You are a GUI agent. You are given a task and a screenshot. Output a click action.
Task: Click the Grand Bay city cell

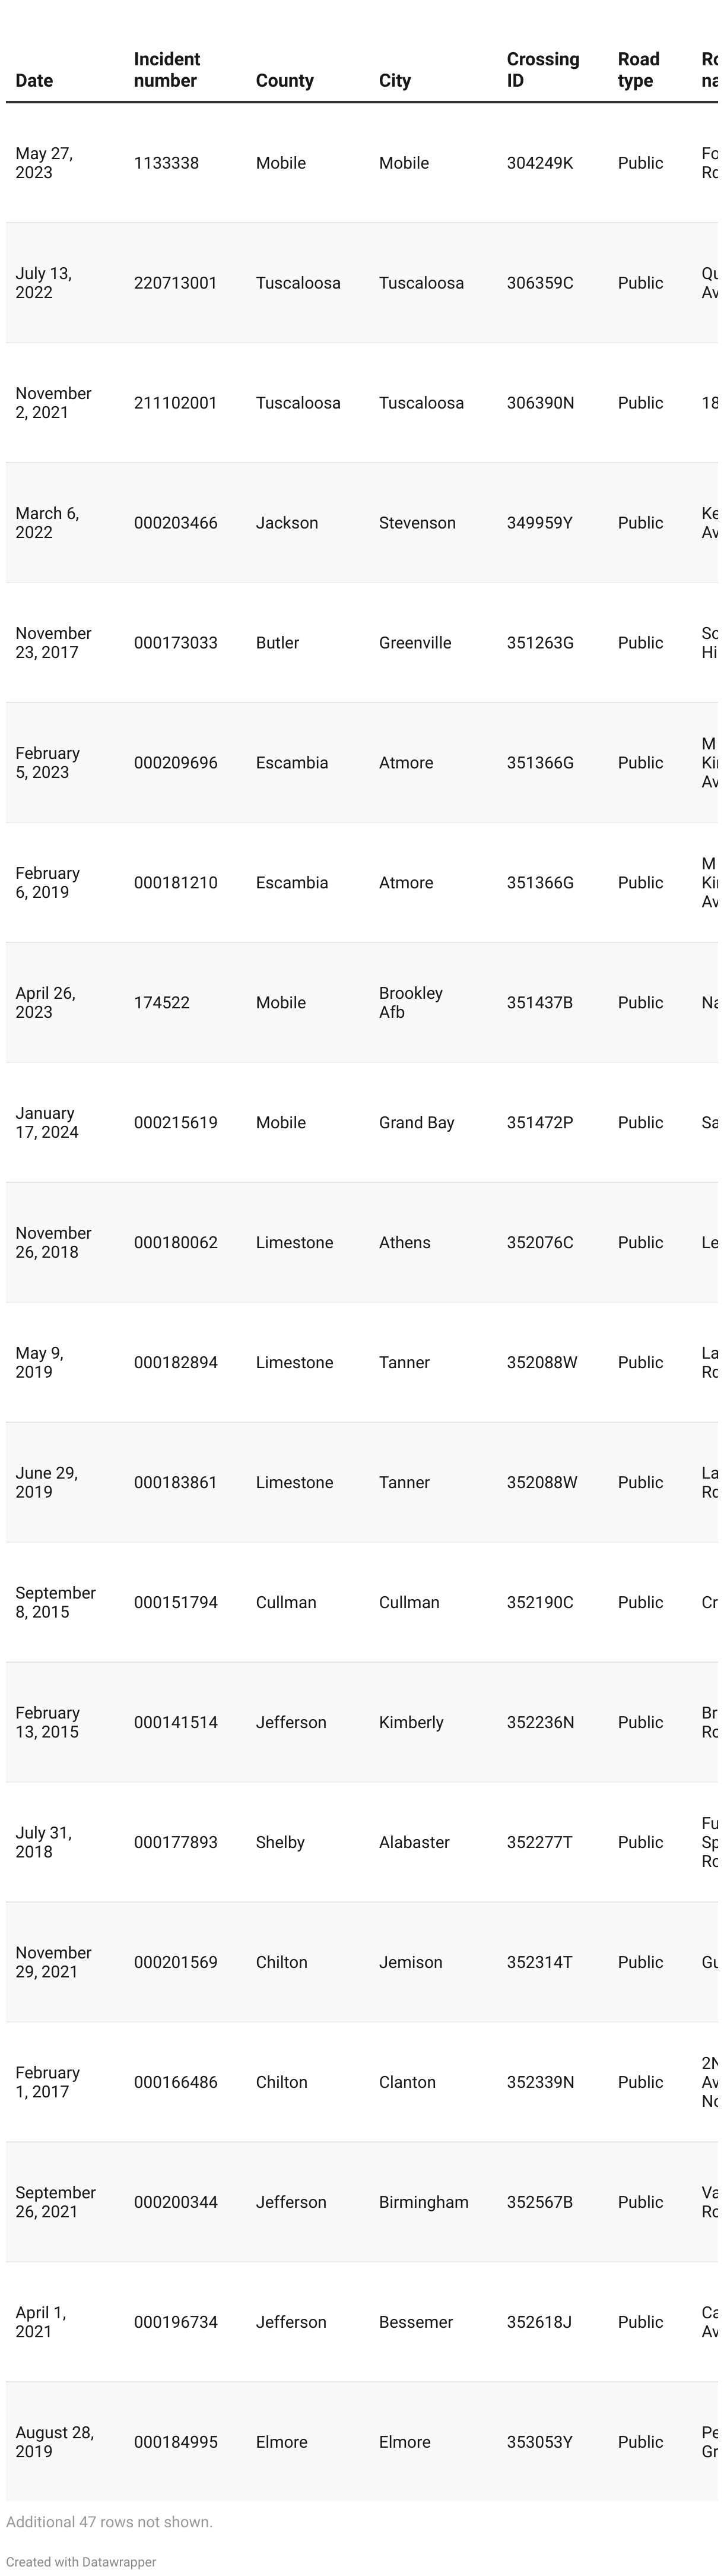416,1122
